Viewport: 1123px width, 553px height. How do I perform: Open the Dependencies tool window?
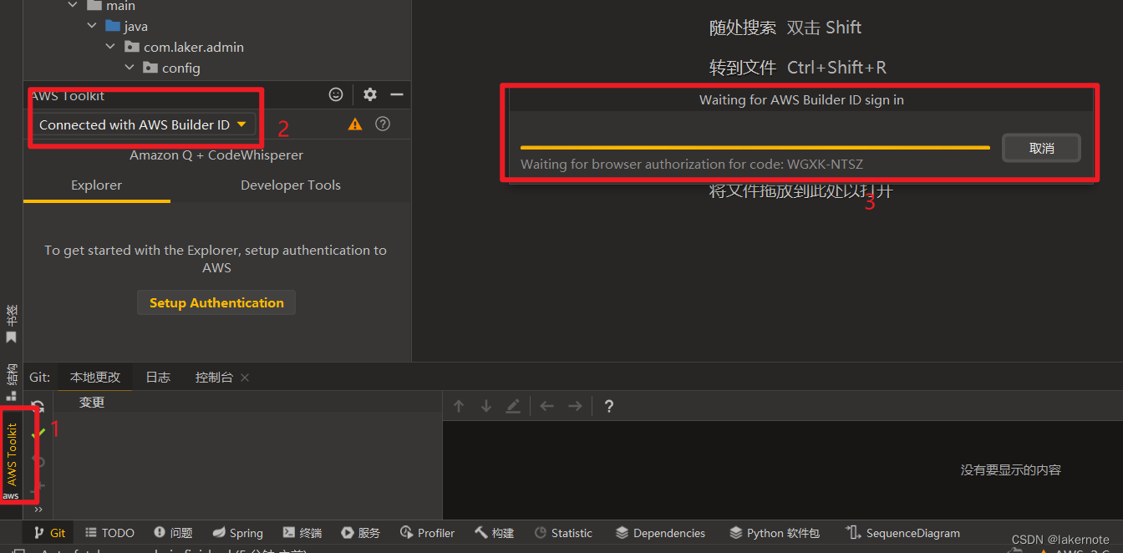tap(661, 533)
